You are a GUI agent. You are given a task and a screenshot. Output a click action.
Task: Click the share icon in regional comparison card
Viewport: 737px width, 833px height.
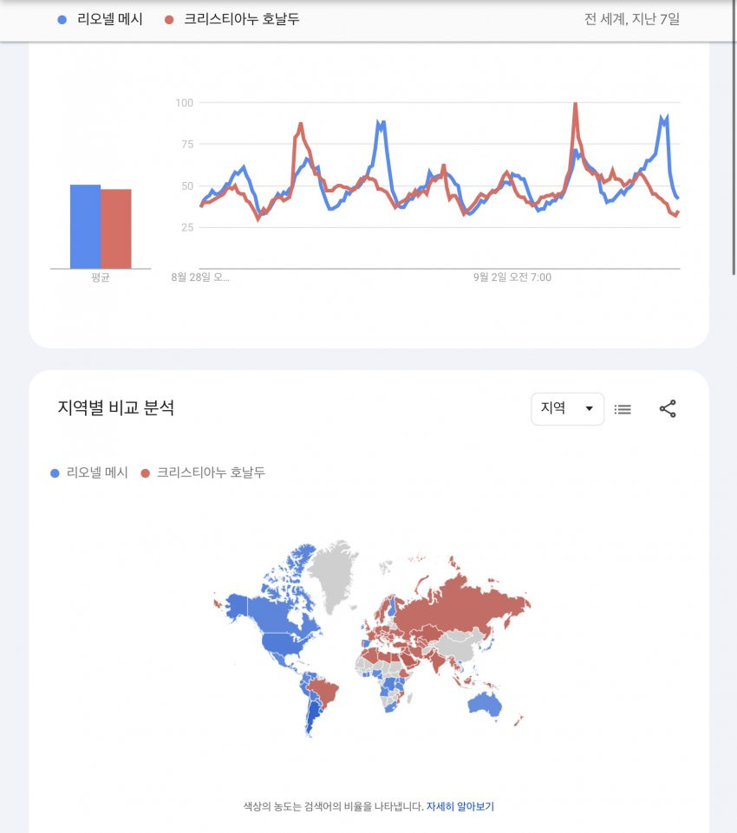tap(668, 408)
